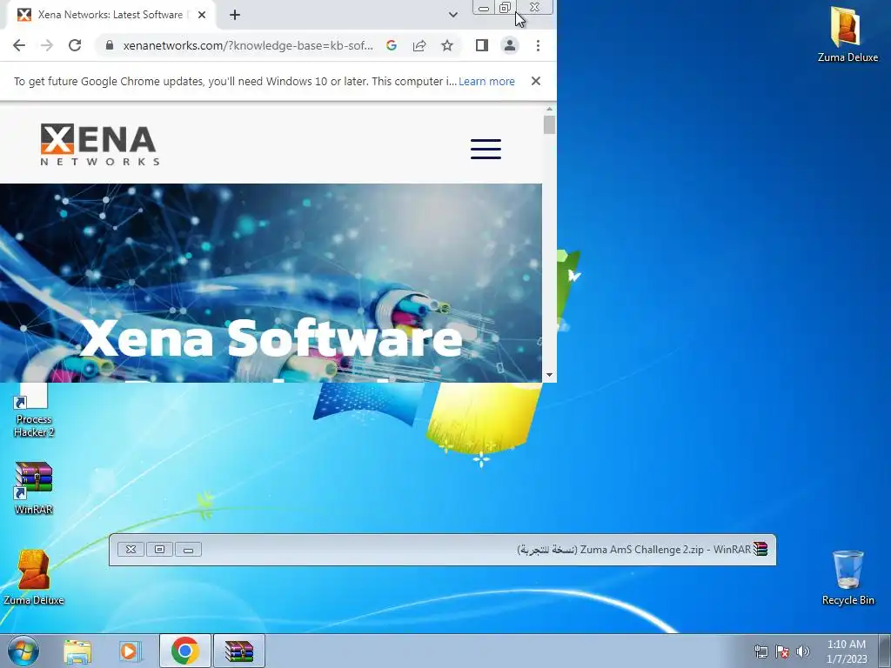Click the scrollbar up arrow
Viewport: 891px width, 668px height.
click(549, 109)
